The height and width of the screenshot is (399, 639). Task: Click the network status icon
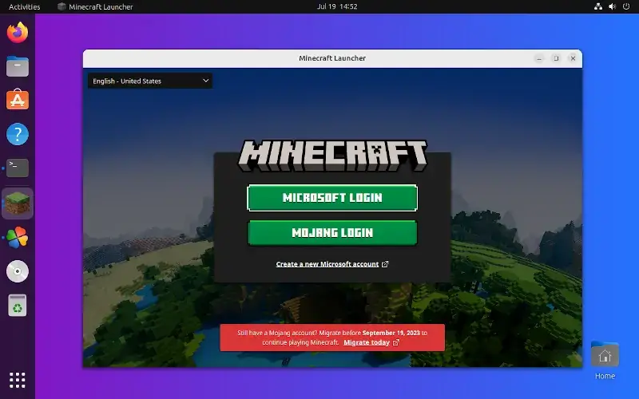coord(598,6)
